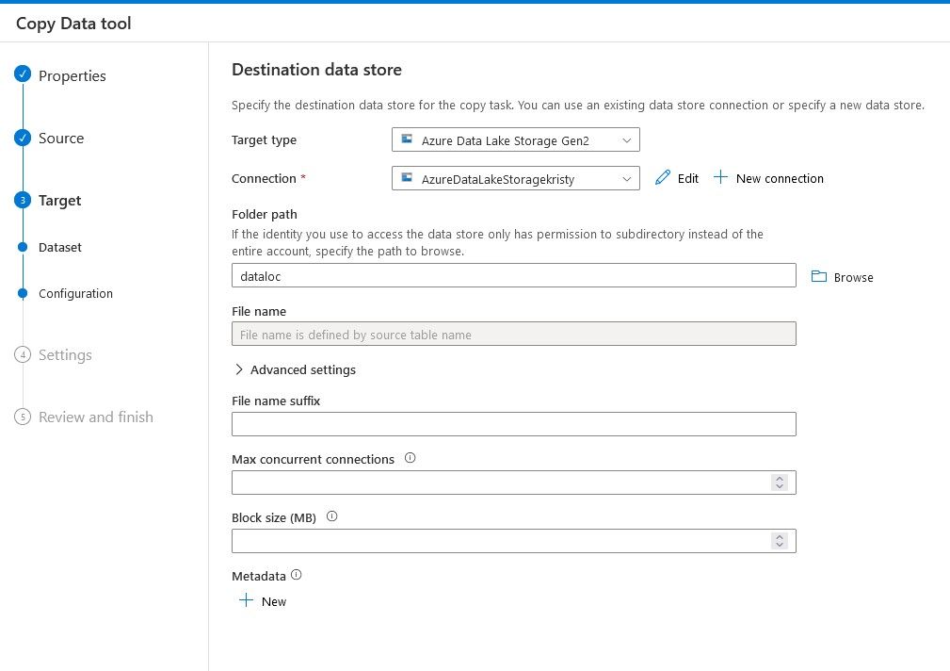Expand the Advanced settings section

(x=294, y=369)
